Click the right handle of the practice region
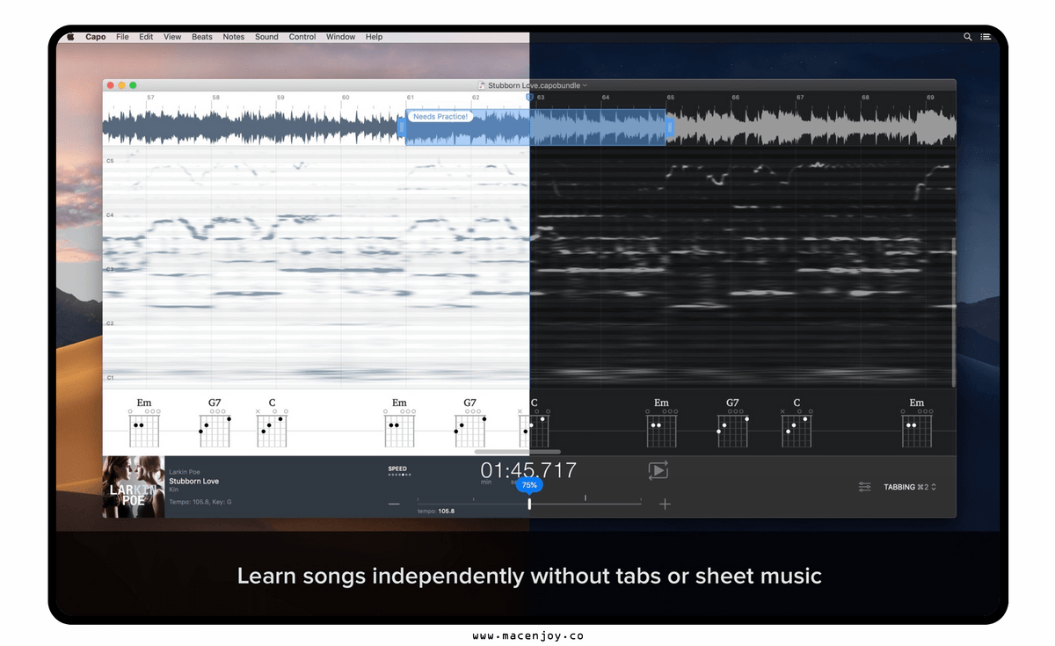This screenshot has height=646, width=1055. pyautogui.click(x=670, y=127)
